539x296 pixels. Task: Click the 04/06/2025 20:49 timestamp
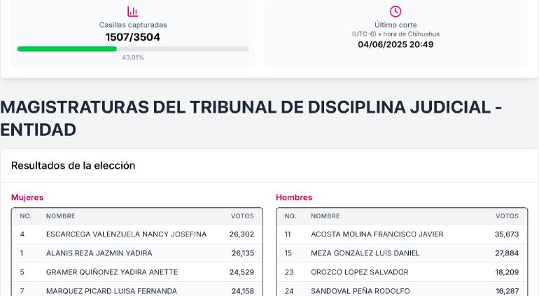(395, 44)
